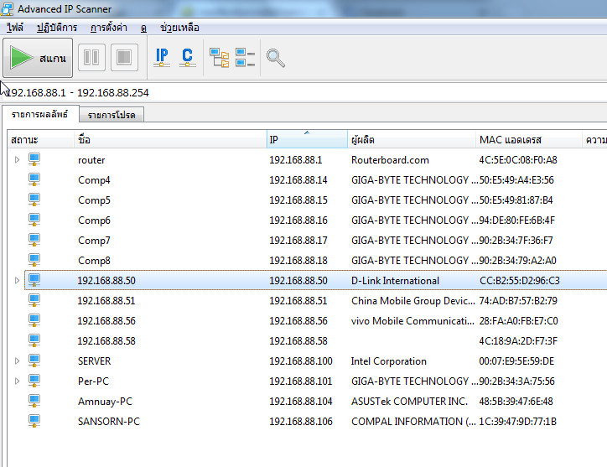Click the blue C subnet class icon
Viewport: 607px width, 467px height.
tap(187, 58)
